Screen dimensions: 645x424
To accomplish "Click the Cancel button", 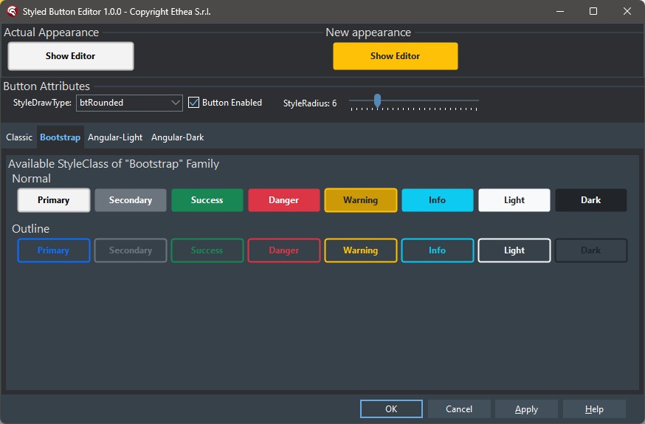I will (459, 409).
